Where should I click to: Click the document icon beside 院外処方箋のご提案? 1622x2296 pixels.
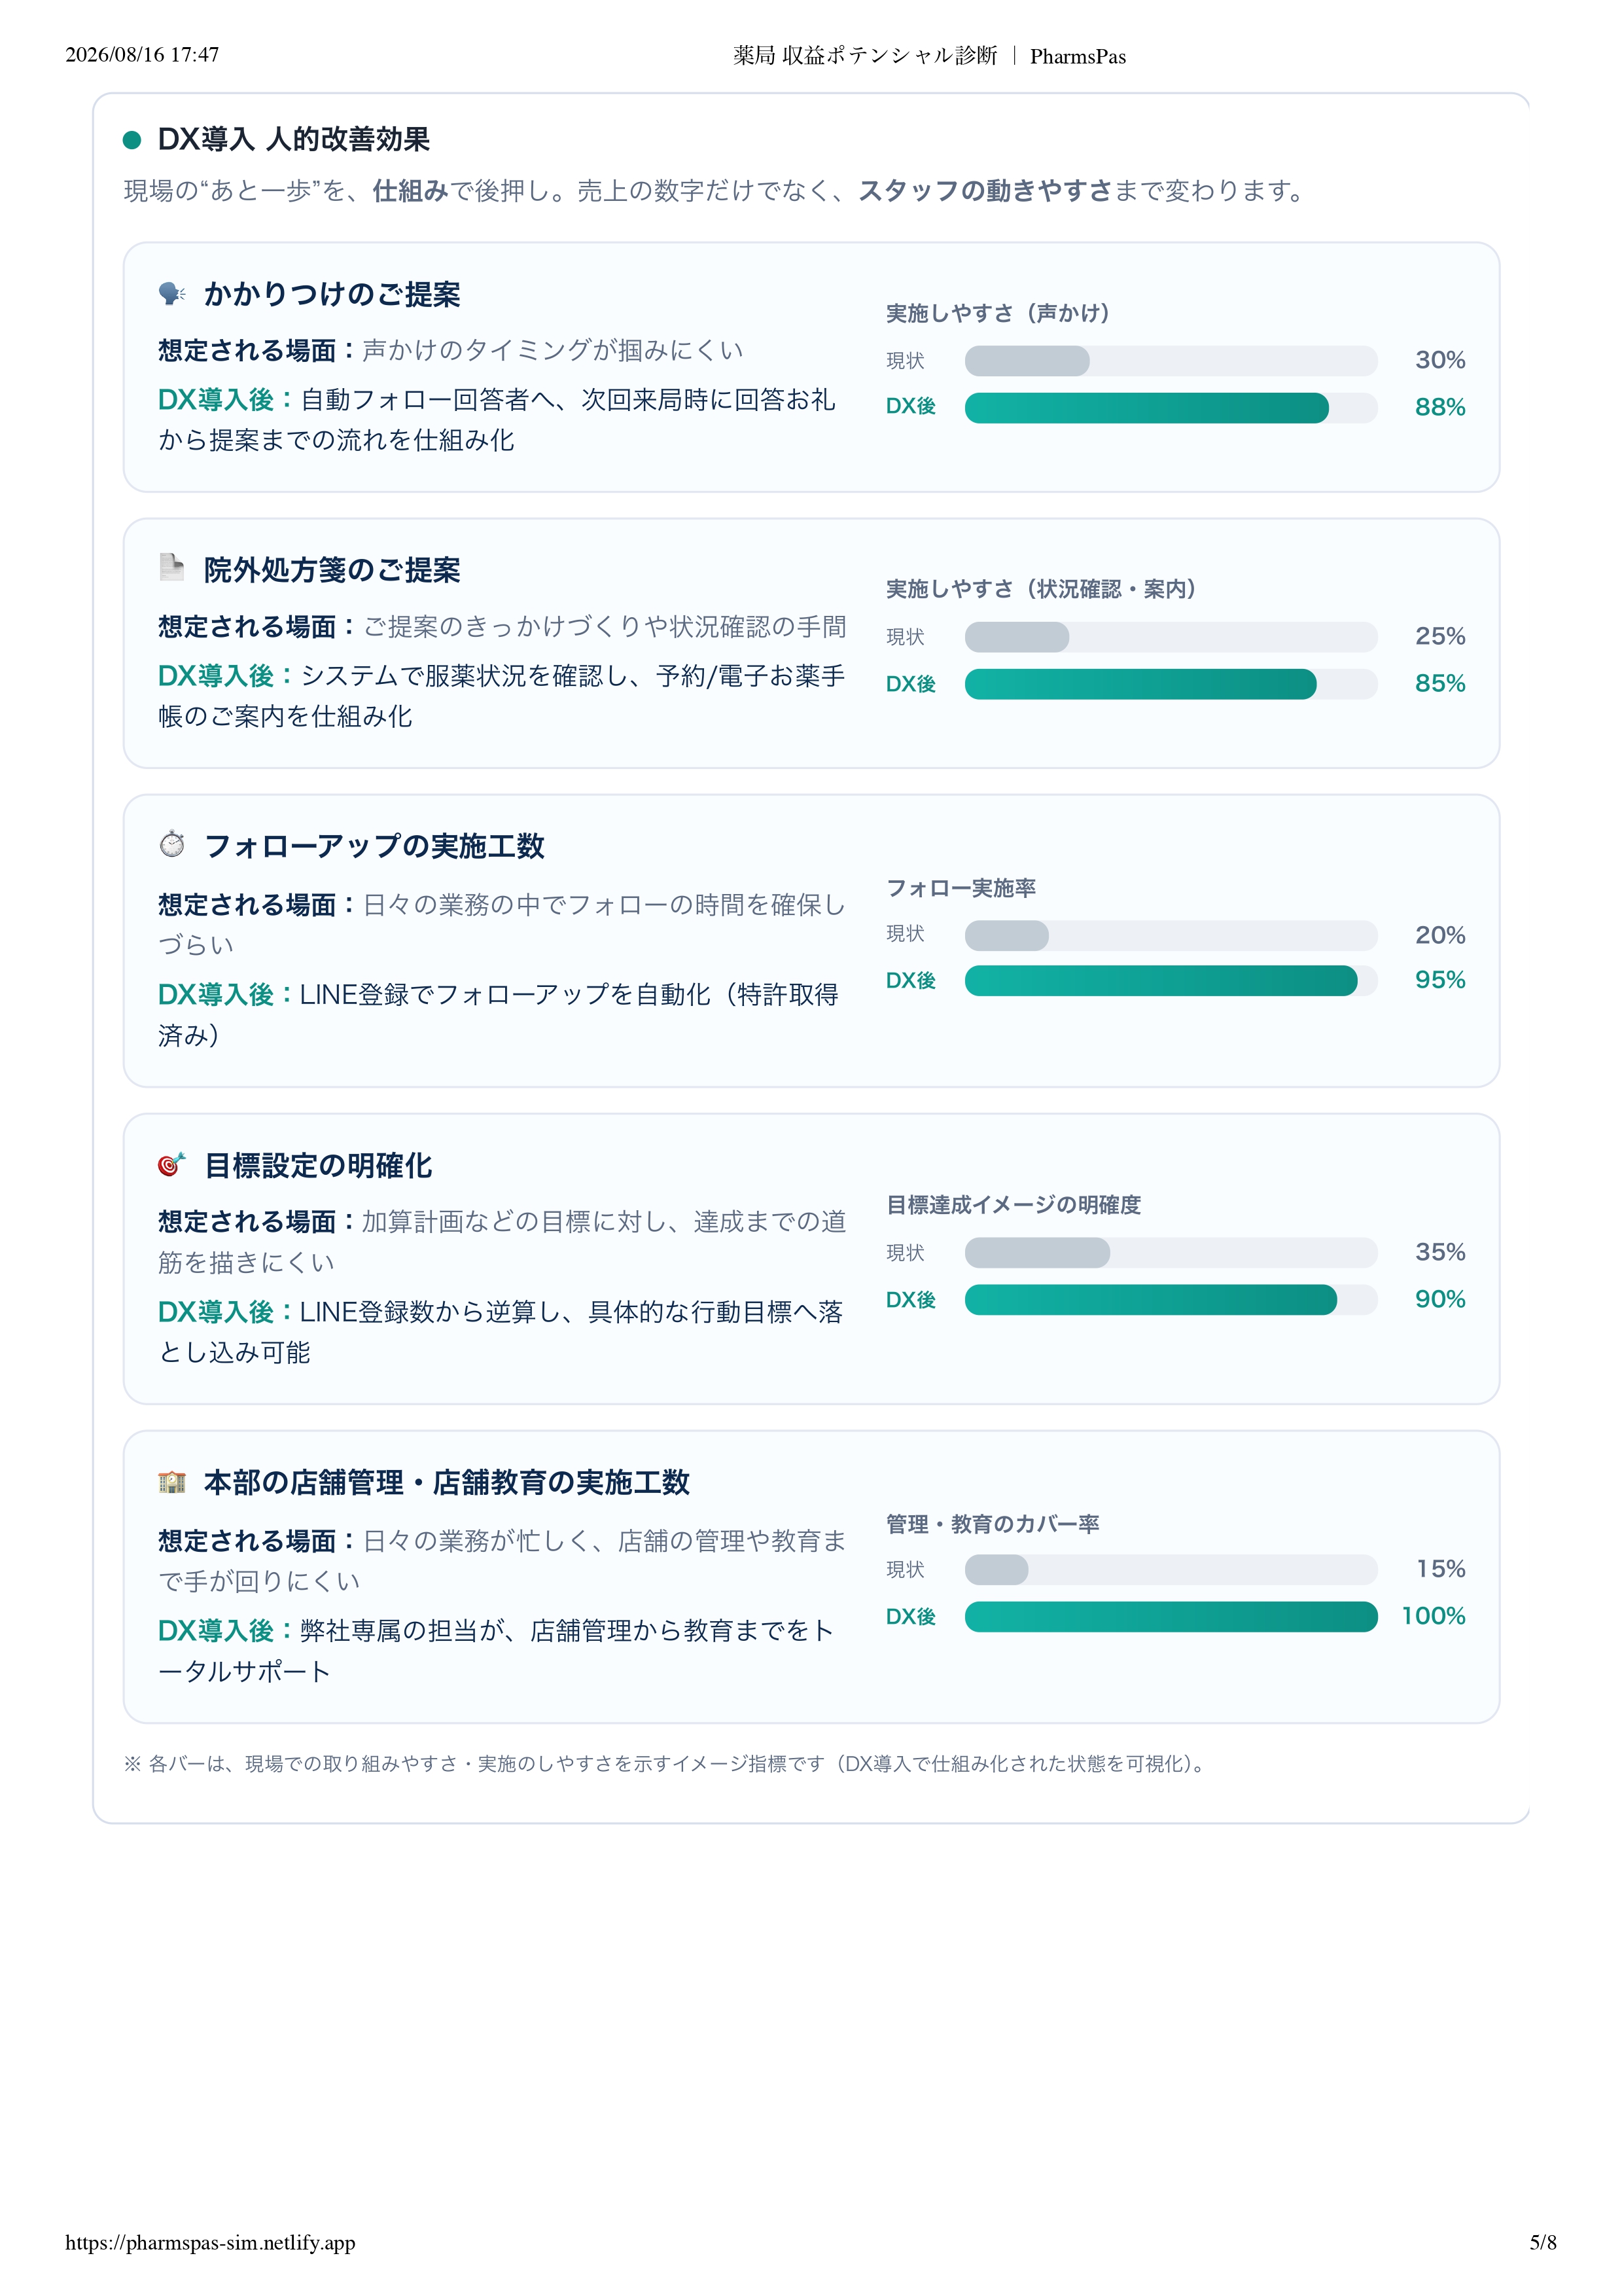pos(172,567)
